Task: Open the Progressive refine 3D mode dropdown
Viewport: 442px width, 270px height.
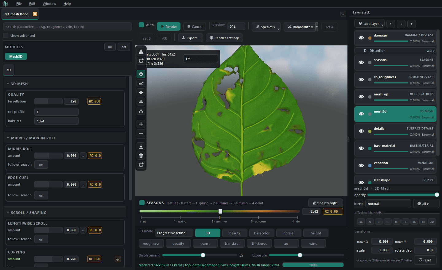Action: (x=174, y=233)
